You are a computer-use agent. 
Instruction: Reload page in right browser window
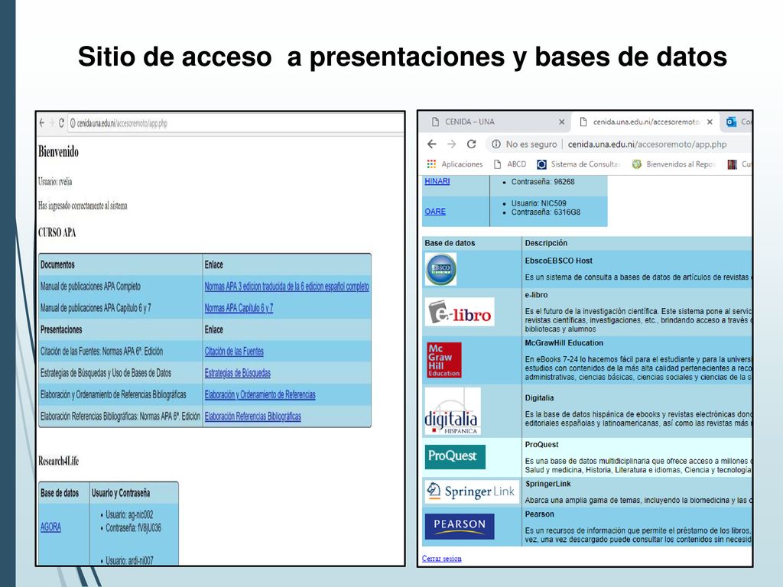click(x=471, y=144)
